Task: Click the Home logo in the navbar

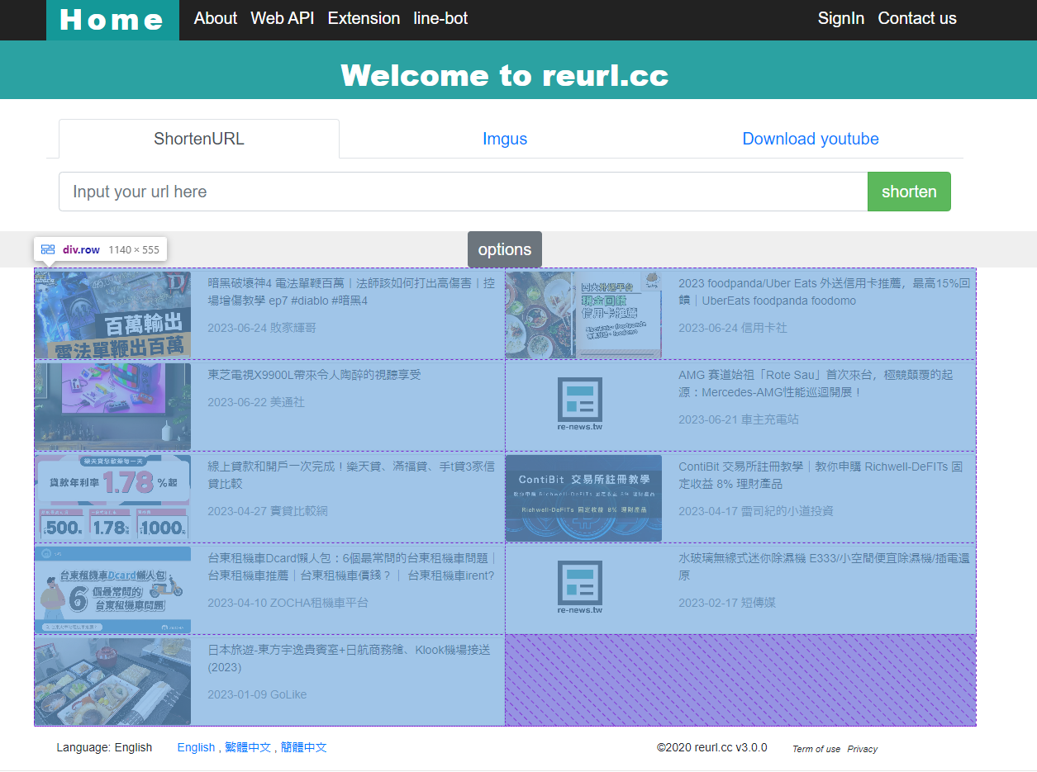Action: [112, 19]
